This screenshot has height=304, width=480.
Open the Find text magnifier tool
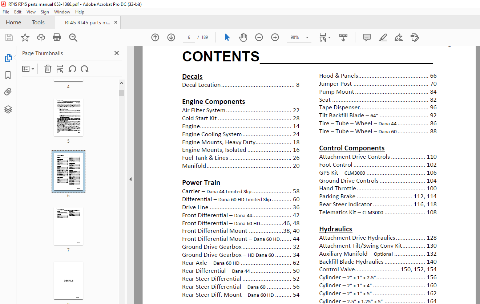tap(73, 37)
